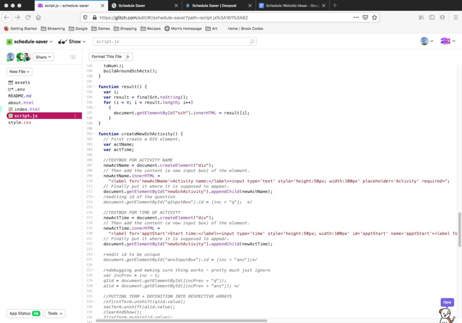Open the Firefox hamburger menu
462x323 pixels.
(x=456, y=17)
